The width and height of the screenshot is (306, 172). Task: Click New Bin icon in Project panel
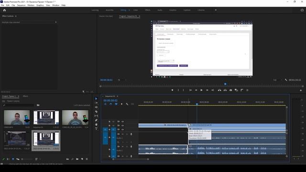[77, 159]
